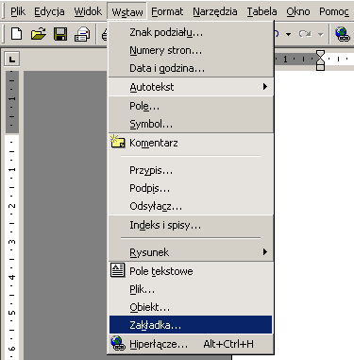Click the Pole tekstowe text box icon
This screenshot has height=360, width=354.
tap(118, 270)
